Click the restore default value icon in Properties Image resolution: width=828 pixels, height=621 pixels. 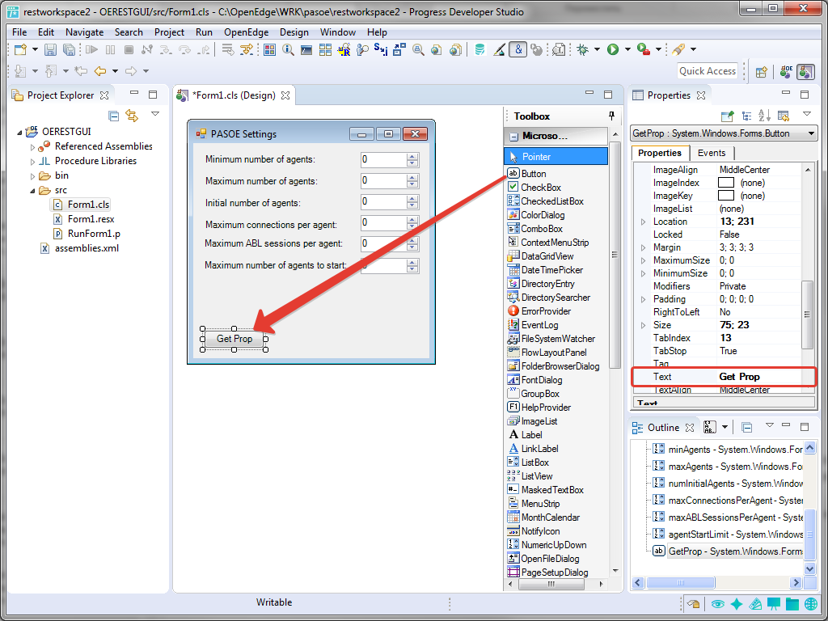click(783, 116)
